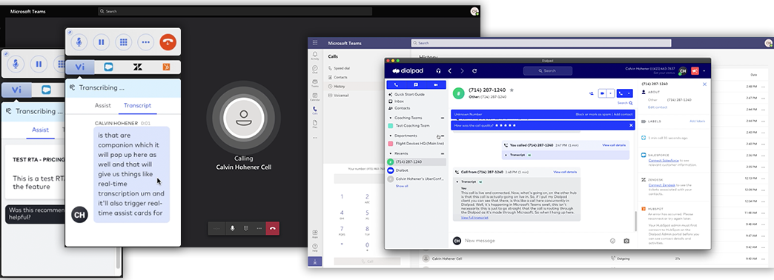
Task: Select the Vi tab in front widget
Action: point(80,67)
